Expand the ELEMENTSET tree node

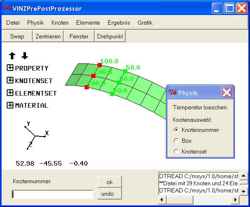[10, 93]
